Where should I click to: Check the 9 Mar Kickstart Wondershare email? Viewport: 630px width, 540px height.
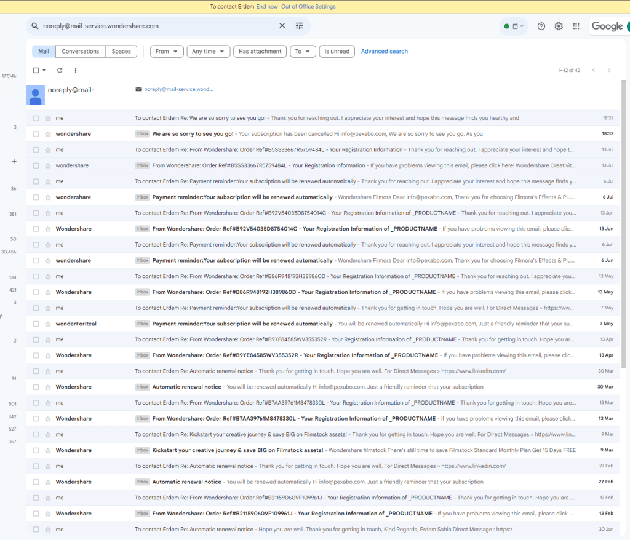click(x=36, y=450)
